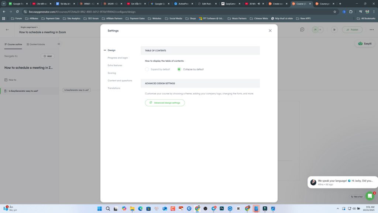Open the comments speech bubble icon
The image size is (378, 213).
[302, 30]
